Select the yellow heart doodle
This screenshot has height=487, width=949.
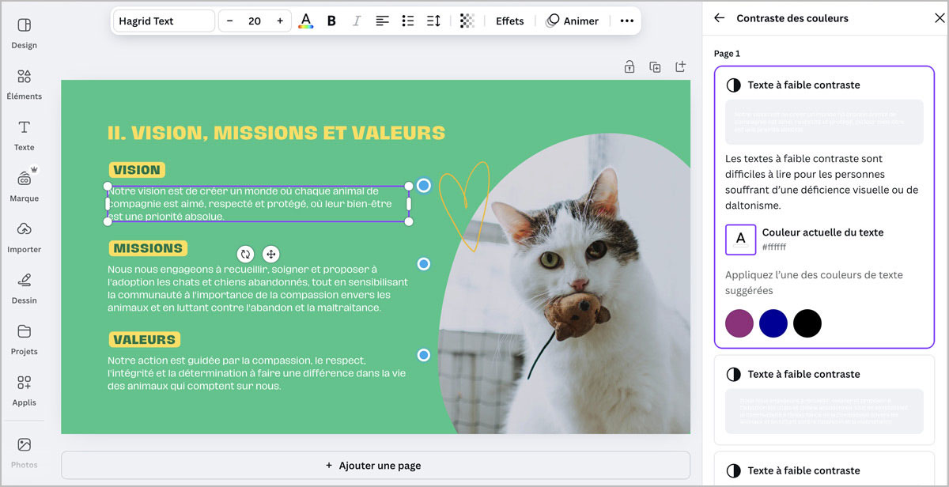[x=464, y=206]
